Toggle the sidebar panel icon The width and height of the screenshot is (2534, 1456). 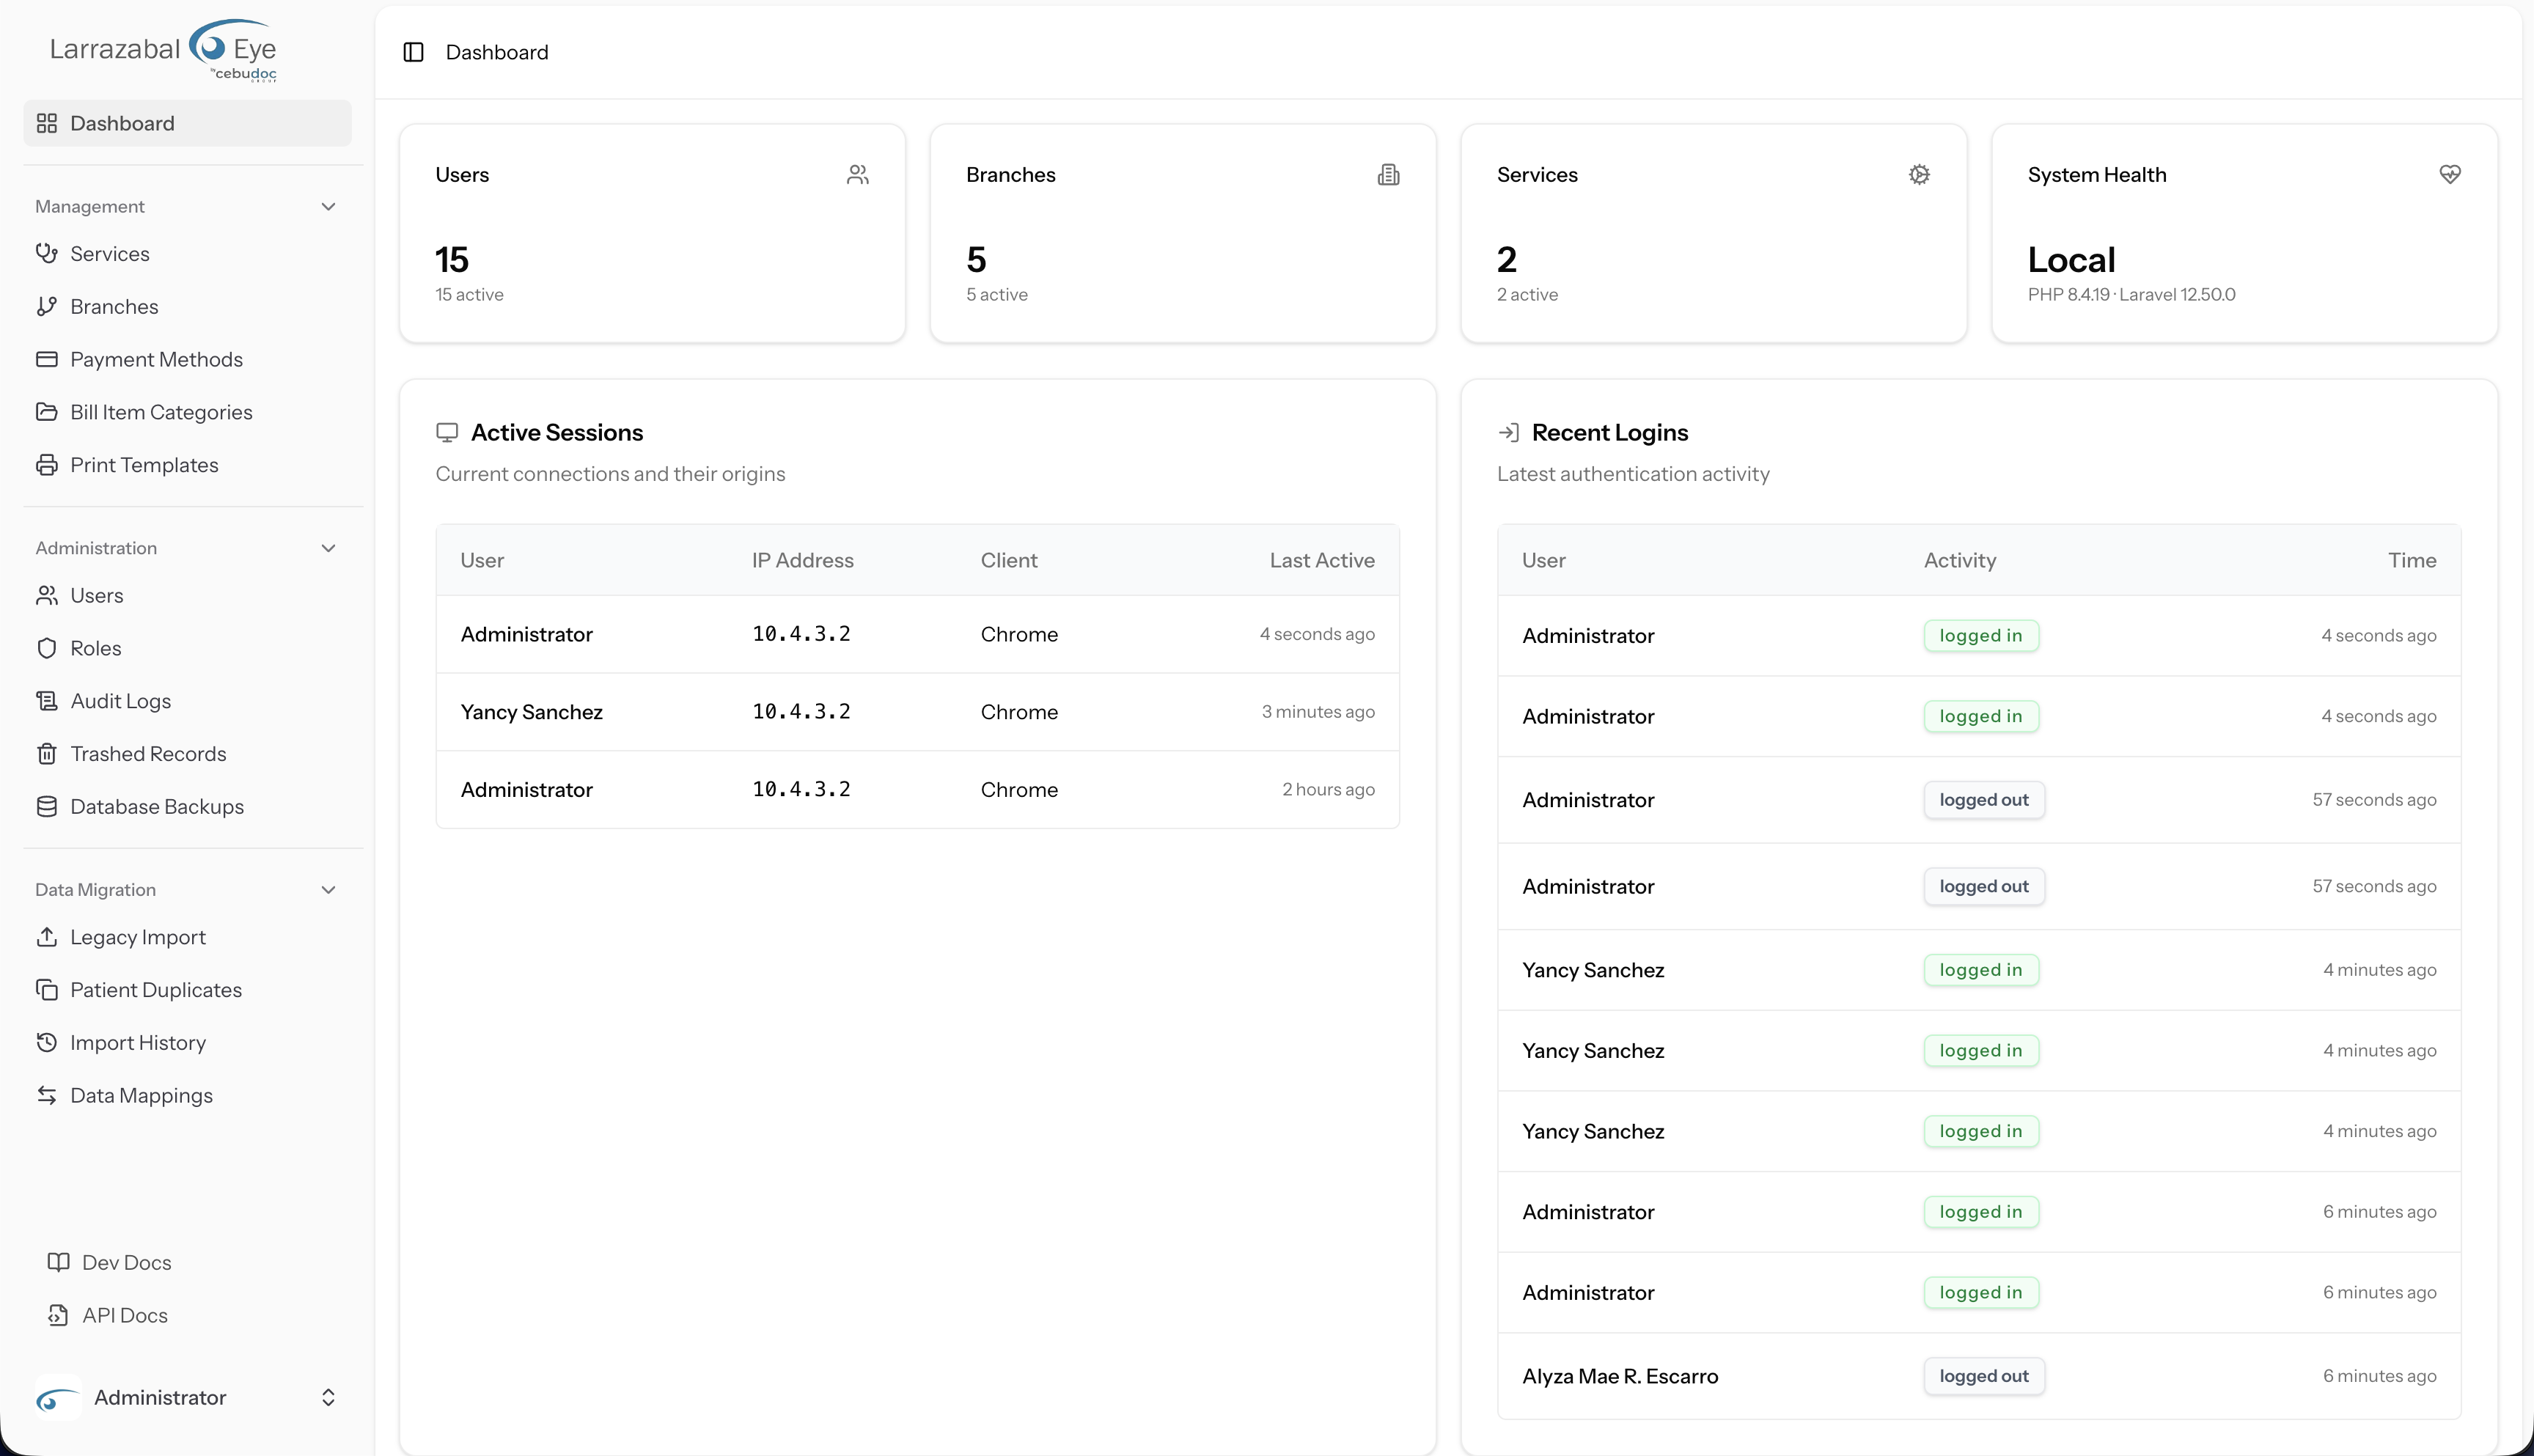click(x=413, y=52)
